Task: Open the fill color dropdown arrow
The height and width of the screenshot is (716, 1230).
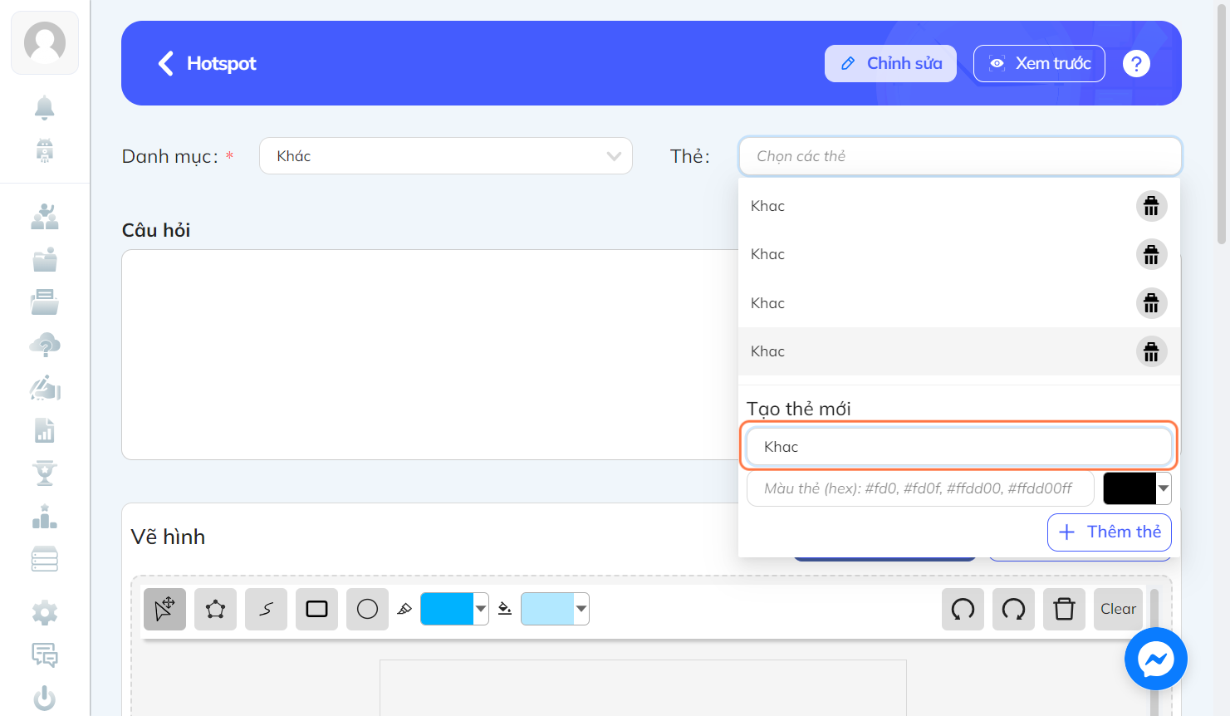Action: pos(581,609)
